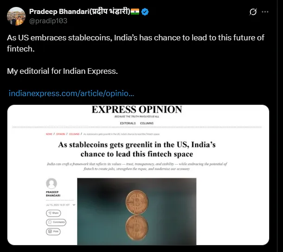Switch to the Editorials tab
The image size is (283, 252).
(128, 123)
